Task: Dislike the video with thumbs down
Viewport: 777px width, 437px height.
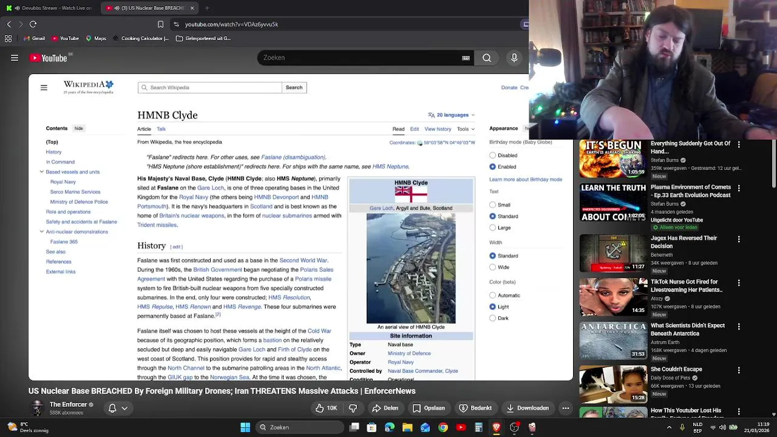Action: coord(353,408)
